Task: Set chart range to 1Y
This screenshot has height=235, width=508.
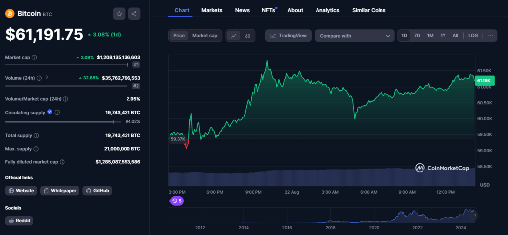Action: click(x=443, y=36)
